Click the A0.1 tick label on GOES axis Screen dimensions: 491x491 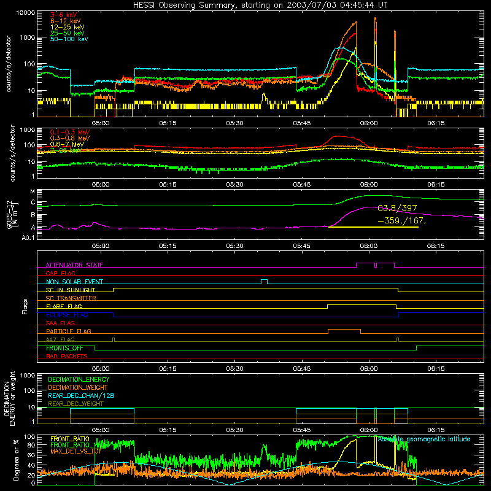coord(28,238)
